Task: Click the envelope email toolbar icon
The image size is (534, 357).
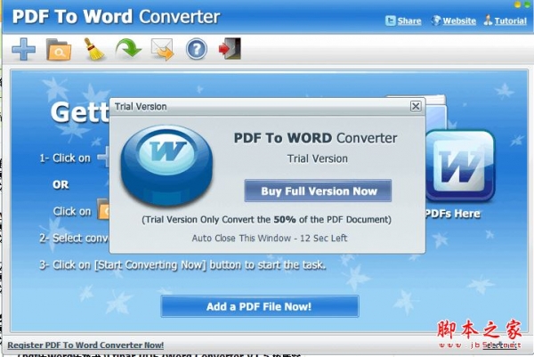Action: (x=163, y=50)
